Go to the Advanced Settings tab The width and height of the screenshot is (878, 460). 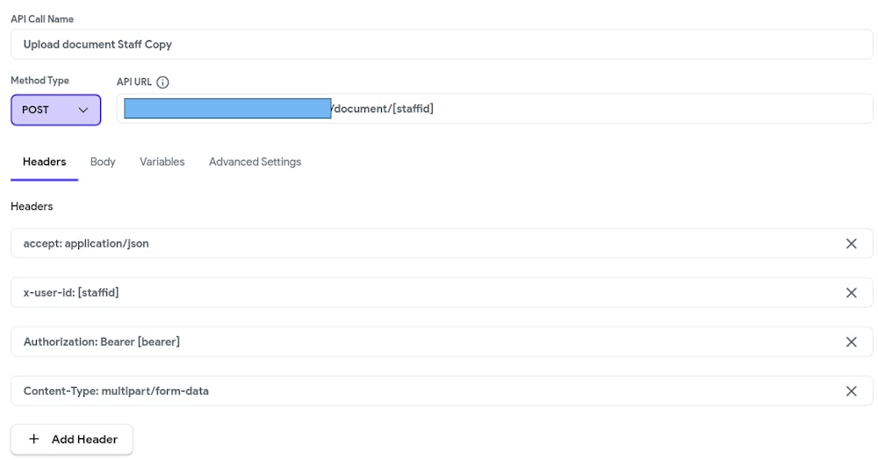(x=255, y=162)
